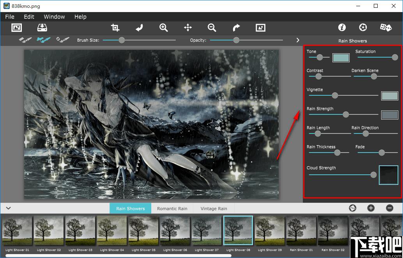Screen dimensions: 403x258
Task: Select the pan move arrows icon
Action: click(188, 28)
